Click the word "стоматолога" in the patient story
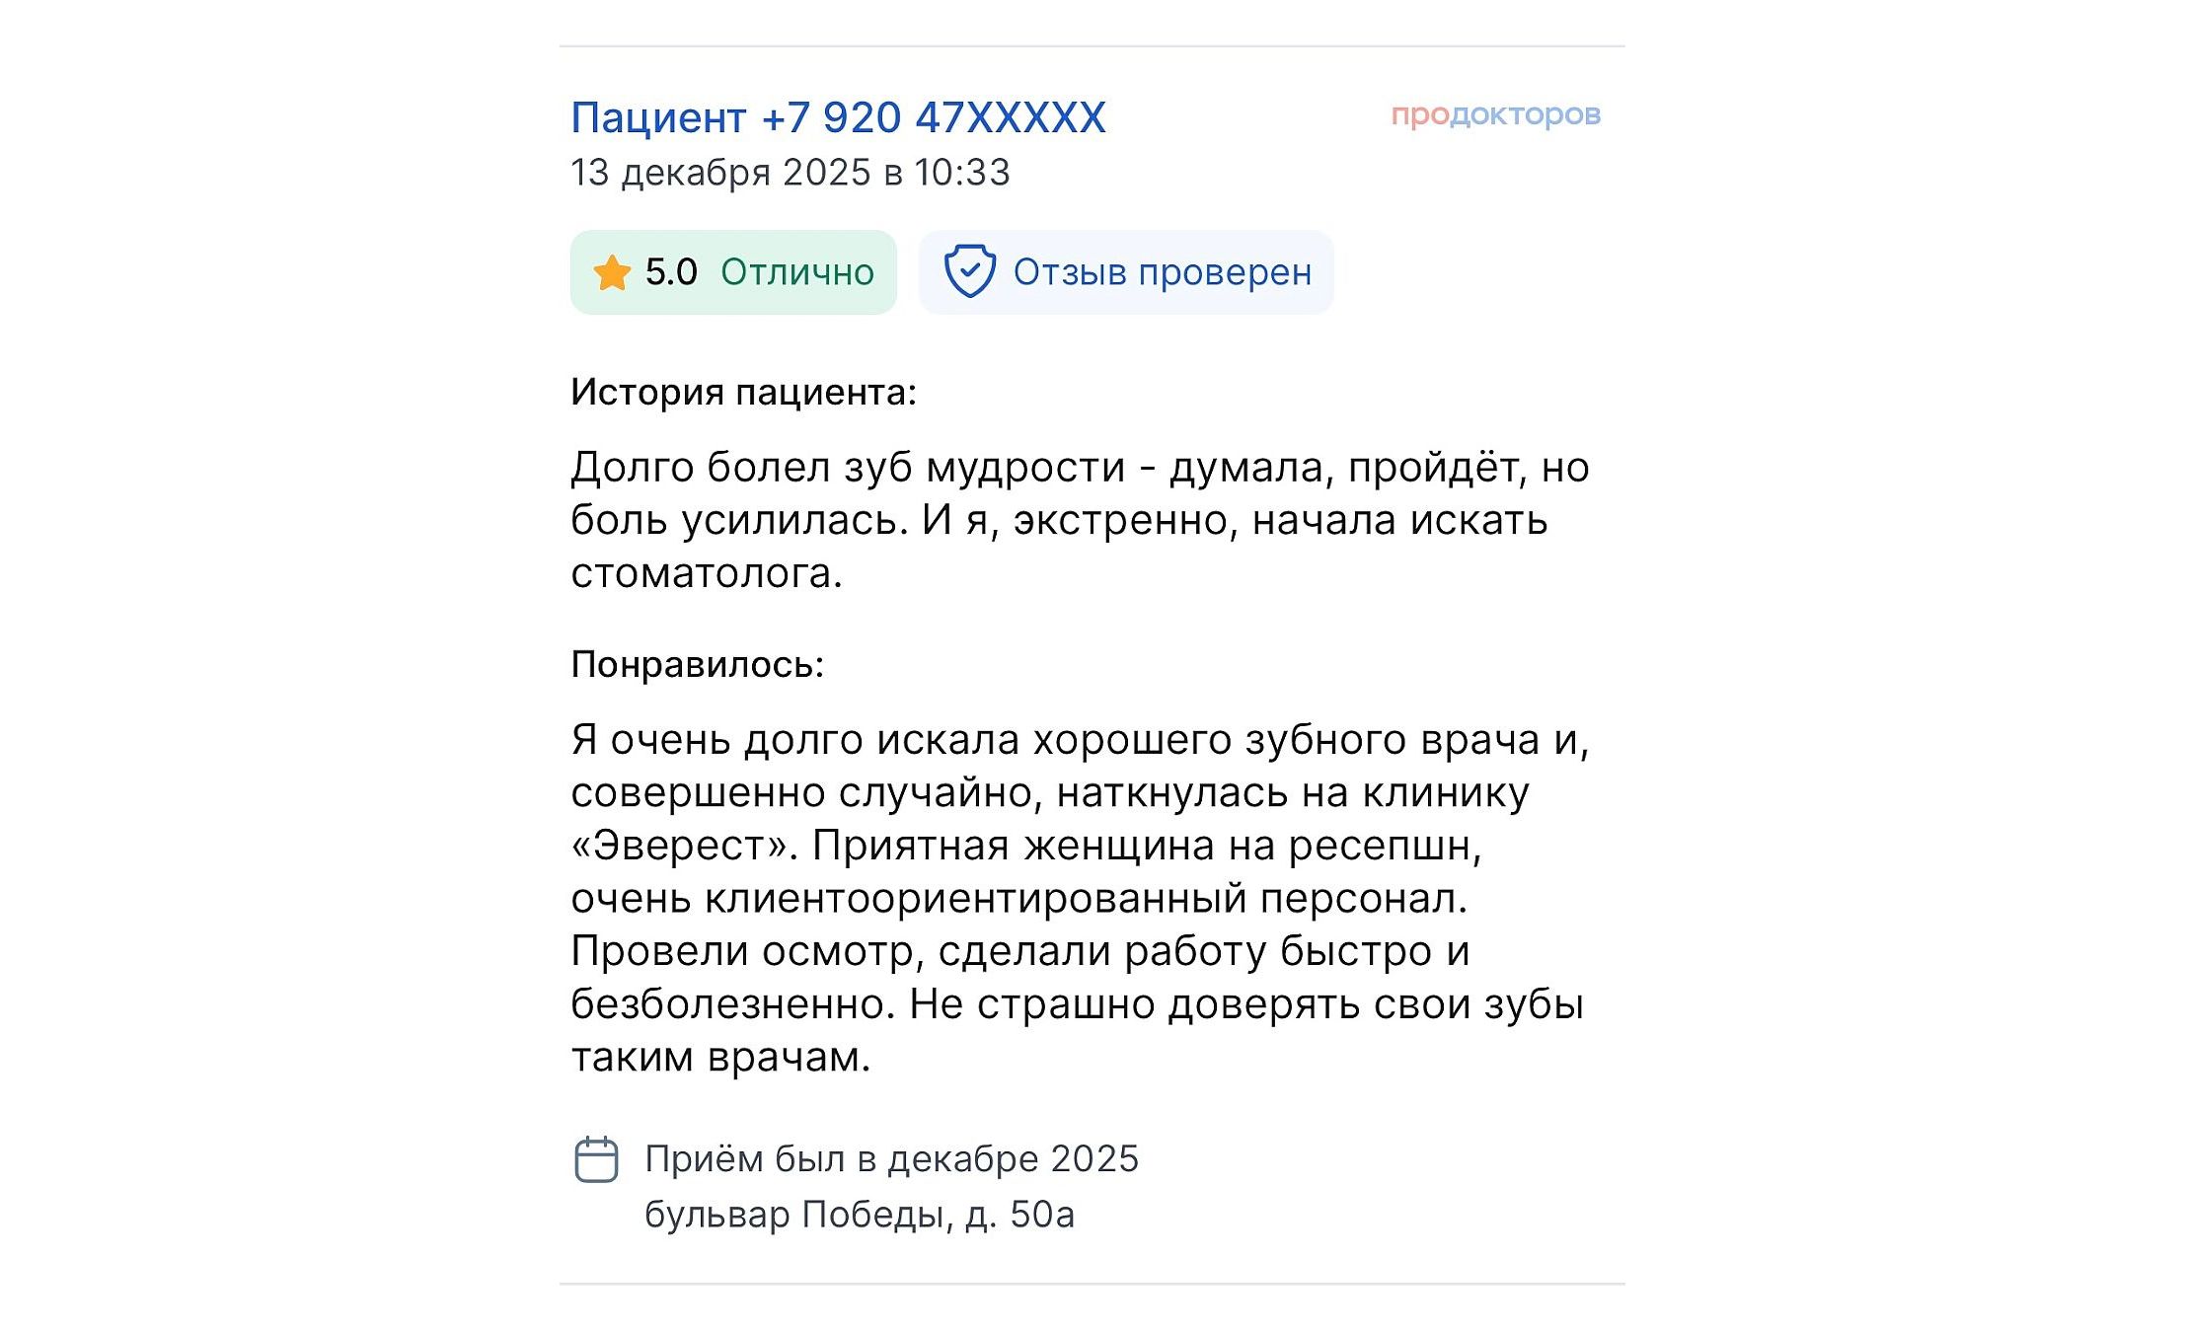Viewport: 2185px width, 1332px height. click(x=706, y=574)
